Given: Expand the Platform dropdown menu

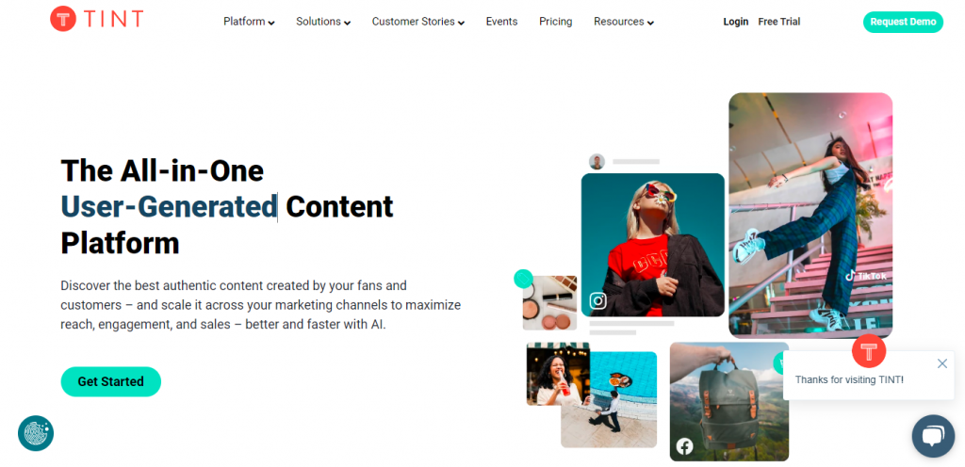Looking at the screenshot, I should pos(249,22).
